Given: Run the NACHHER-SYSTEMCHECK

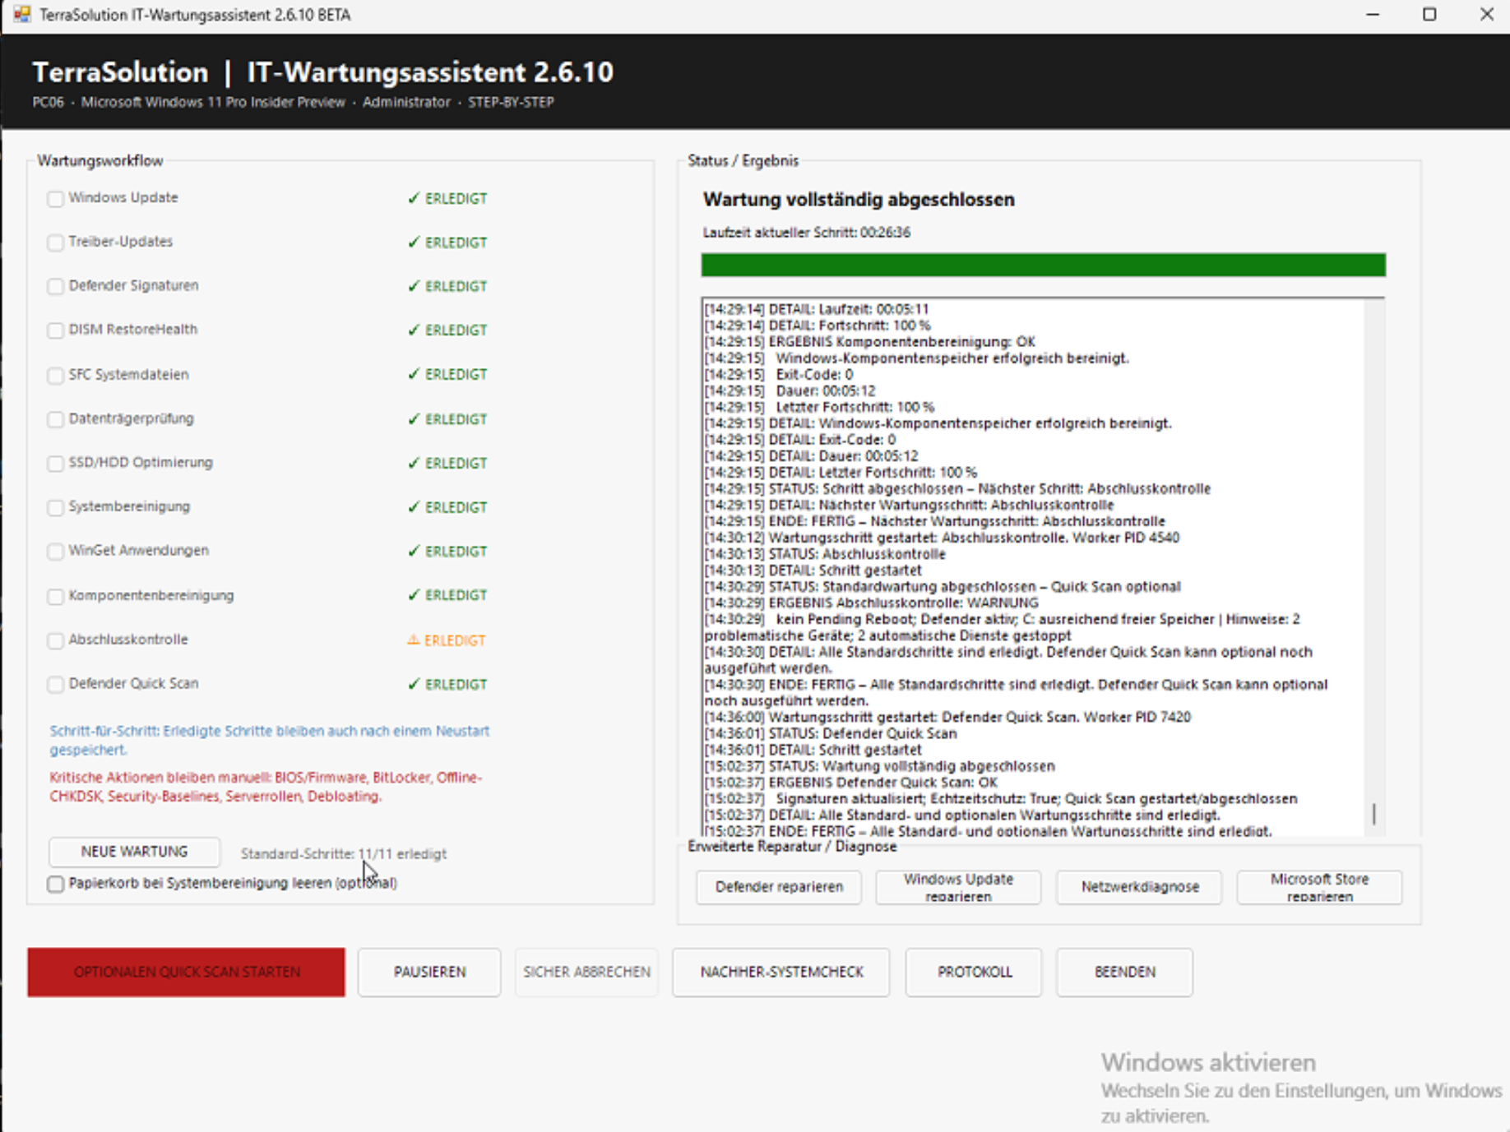Looking at the screenshot, I should (781, 972).
